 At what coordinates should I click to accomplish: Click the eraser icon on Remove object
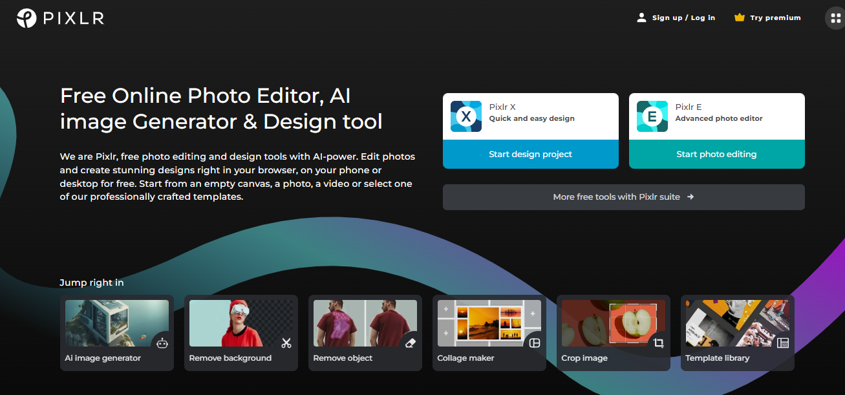pyautogui.click(x=411, y=343)
